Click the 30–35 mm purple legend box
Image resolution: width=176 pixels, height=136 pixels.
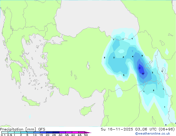[x=62, y=132]
